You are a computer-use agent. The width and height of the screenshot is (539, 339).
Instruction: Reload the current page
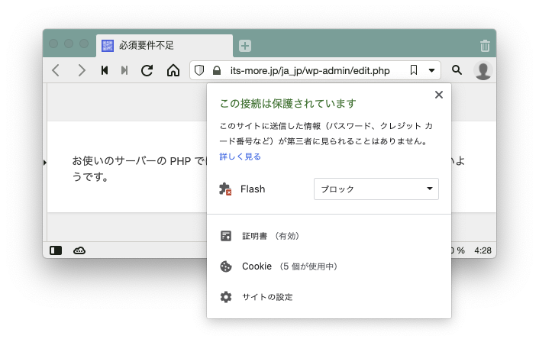[147, 70]
